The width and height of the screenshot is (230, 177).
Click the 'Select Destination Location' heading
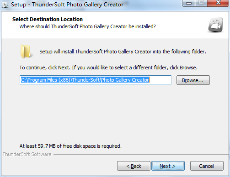[x=48, y=19]
